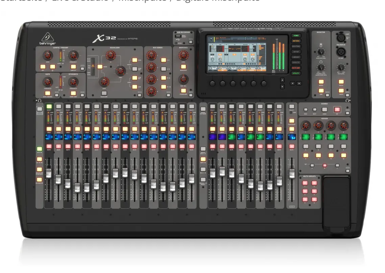Toggle the Low Cut button
This screenshot has height=273, width=385.
73,67
